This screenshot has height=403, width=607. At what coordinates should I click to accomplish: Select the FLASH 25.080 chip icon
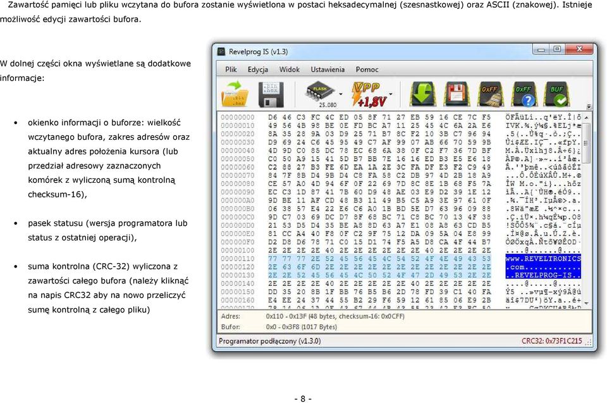[321, 94]
